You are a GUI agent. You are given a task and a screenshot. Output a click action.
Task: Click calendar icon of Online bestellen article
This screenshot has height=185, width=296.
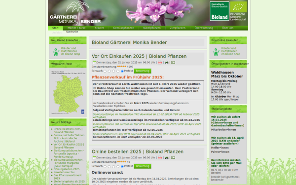[x=94, y=157]
